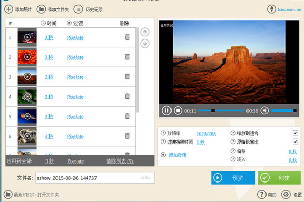The image size is (304, 202).
Task: Seek on the playback progress bar
Action: 221,110
